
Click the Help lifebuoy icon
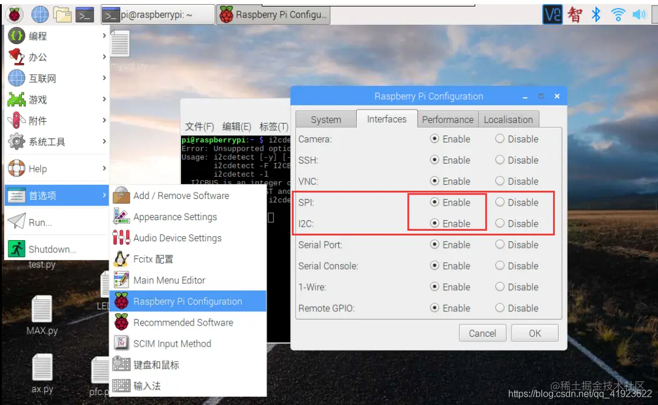coord(17,168)
